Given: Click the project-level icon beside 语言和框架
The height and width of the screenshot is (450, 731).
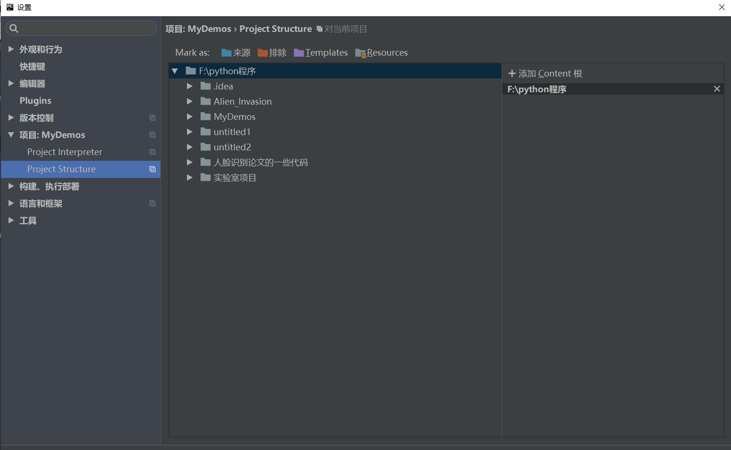Looking at the screenshot, I should tap(152, 203).
